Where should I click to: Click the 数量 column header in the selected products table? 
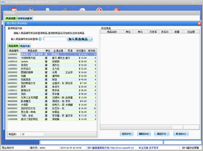click(x=177, y=32)
